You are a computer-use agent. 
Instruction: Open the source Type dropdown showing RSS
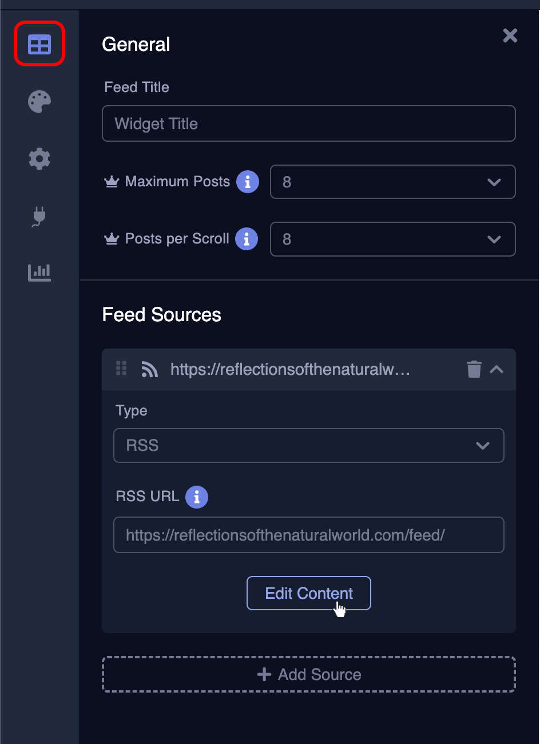[308, 445]
